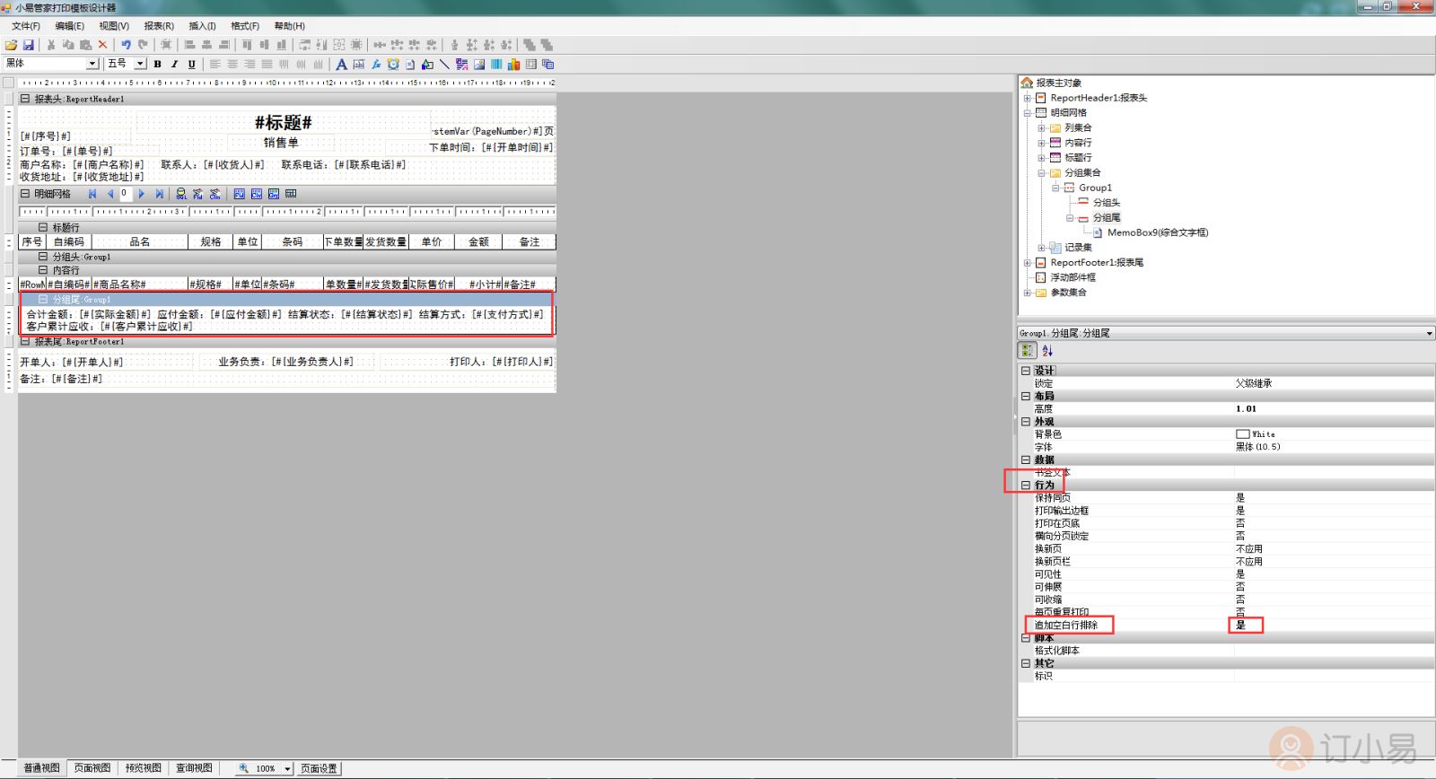The image size is (1436, 779).
Task: Expand the 列集合 tree node
Action: pyautogui.click(x=1041, y=127)
